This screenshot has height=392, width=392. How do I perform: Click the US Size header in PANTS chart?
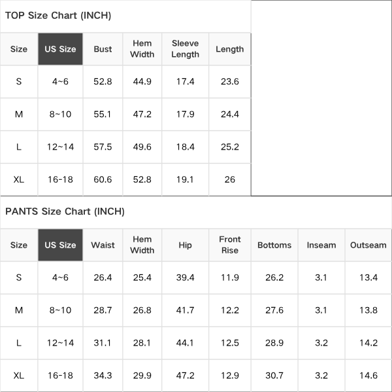[x=60, y=245]
